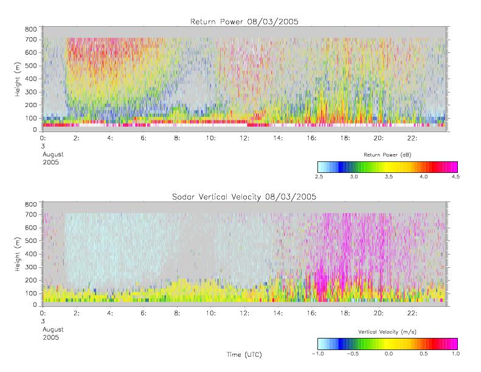Click the 4.5 tick on Return Power colorbar
The image size is (481, 372).
(455, 177)
